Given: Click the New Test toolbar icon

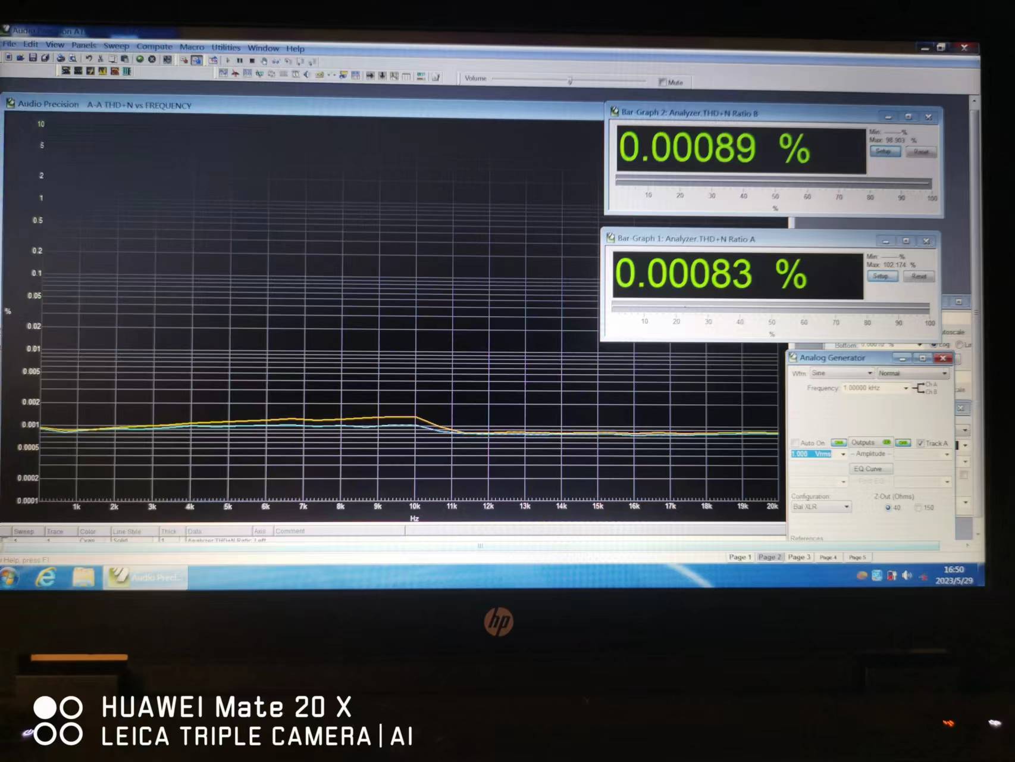Looking at the screenshot, I should (8, 57).
